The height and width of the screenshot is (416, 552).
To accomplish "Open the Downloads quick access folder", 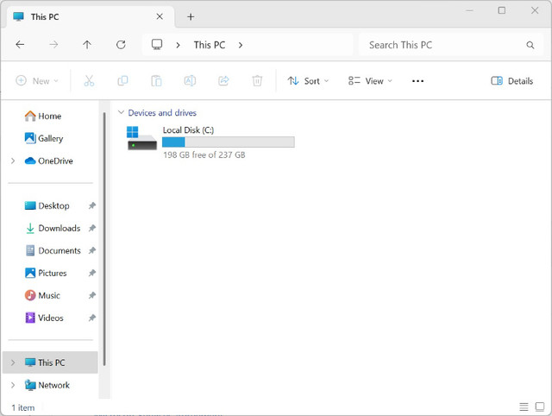I will [53, 228].
